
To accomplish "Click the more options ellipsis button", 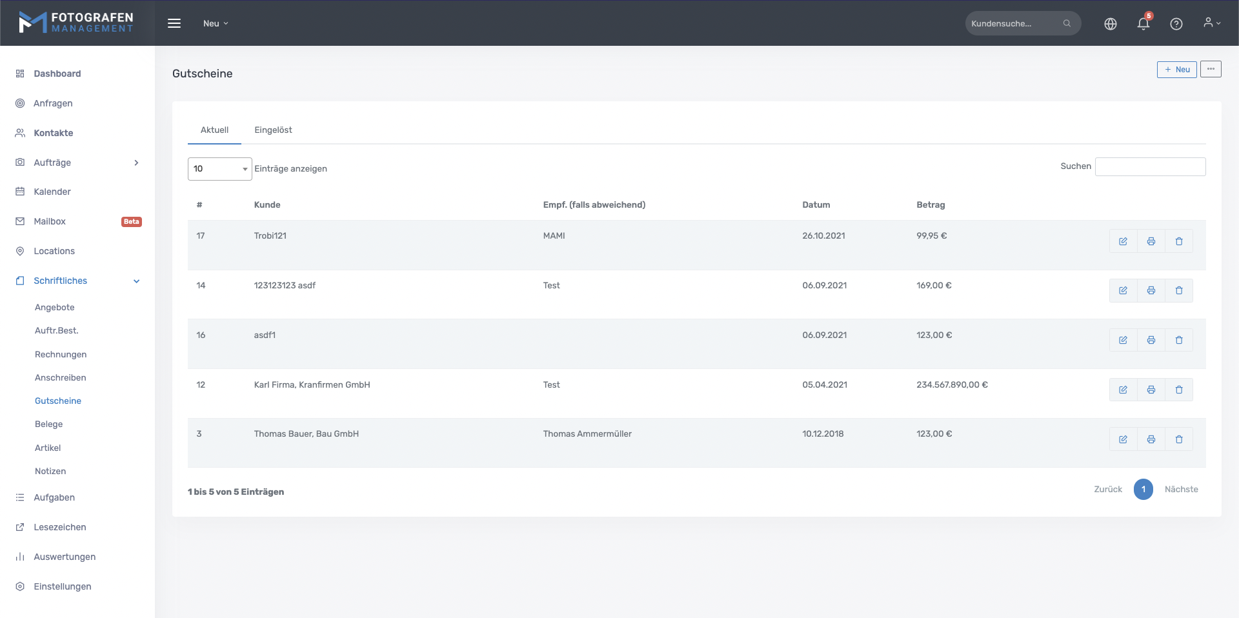I will [x=1210, y=70].
